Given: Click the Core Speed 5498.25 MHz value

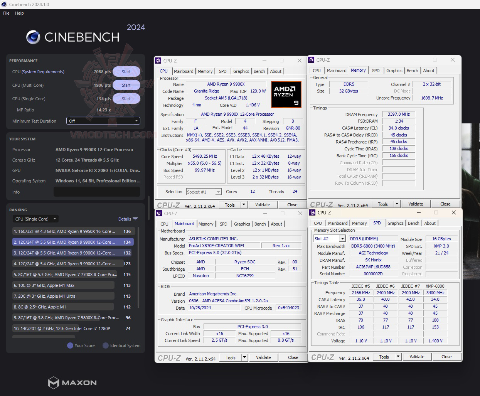Looking at the screenshot, I should pyautogui.click(x=205, y=156).
